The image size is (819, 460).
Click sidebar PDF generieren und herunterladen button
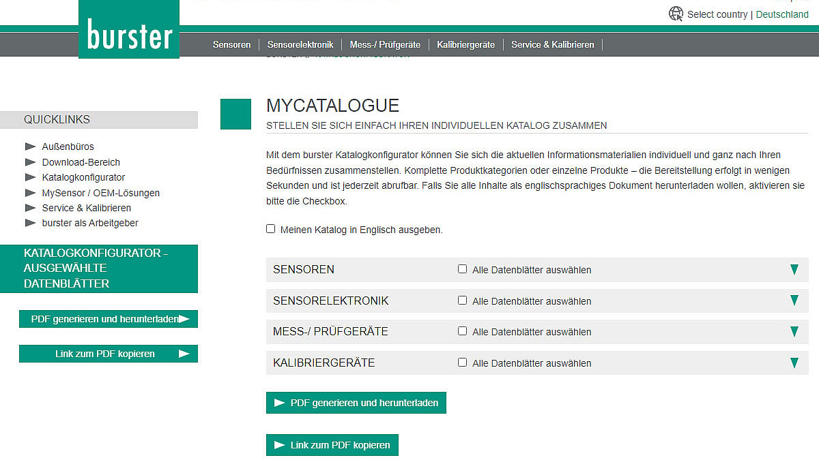[109, 319]
